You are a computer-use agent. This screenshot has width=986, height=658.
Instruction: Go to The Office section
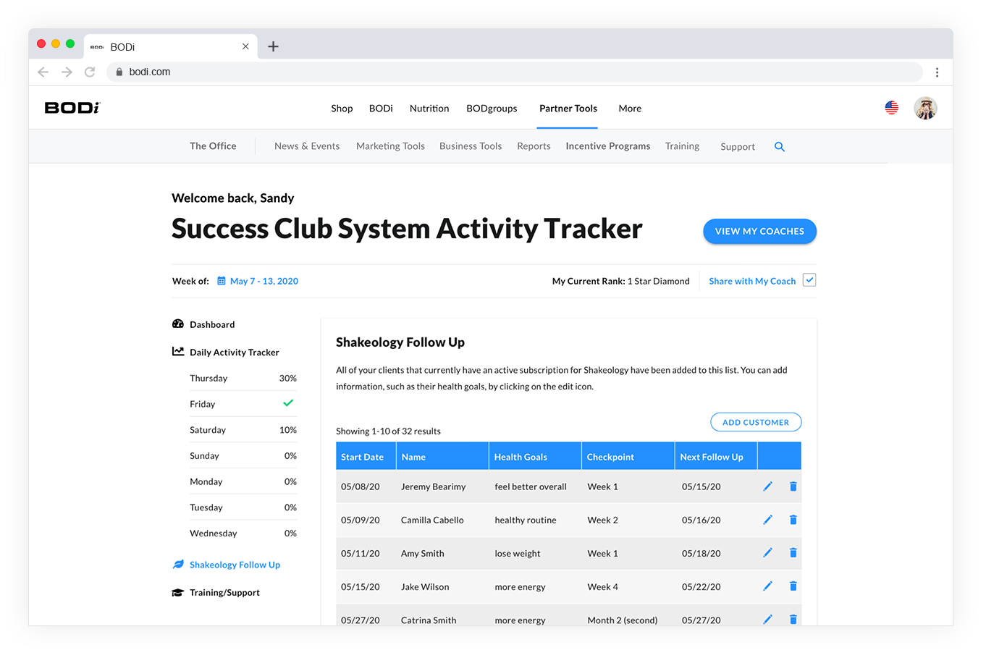click(x=213, y=146)
